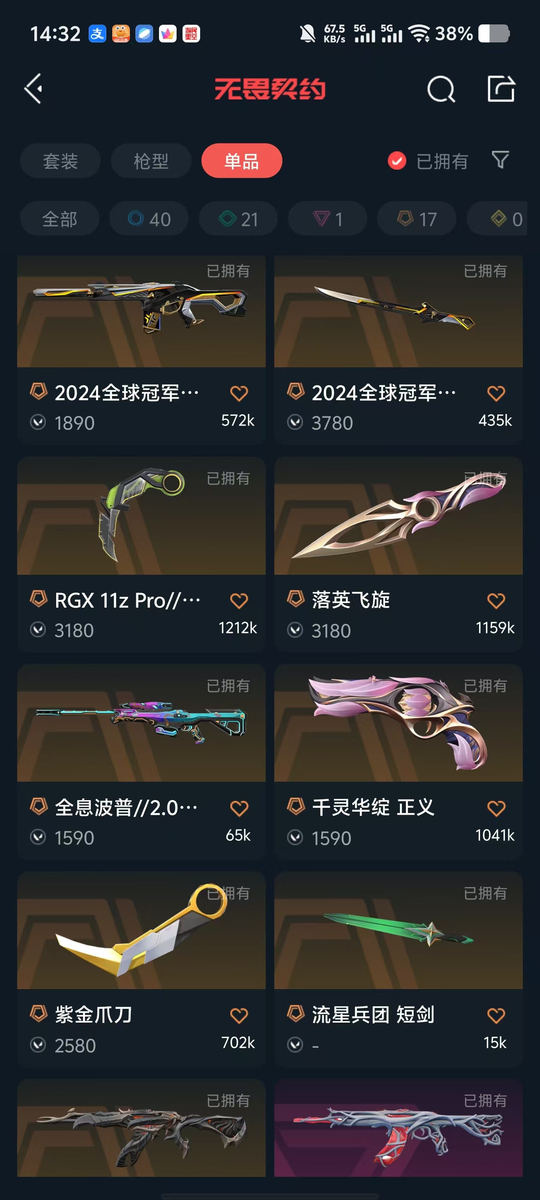Favorite 流星兵团 短剑 heart icon
Viewport: 540px width, 1200px height.
click(496, 1015)
